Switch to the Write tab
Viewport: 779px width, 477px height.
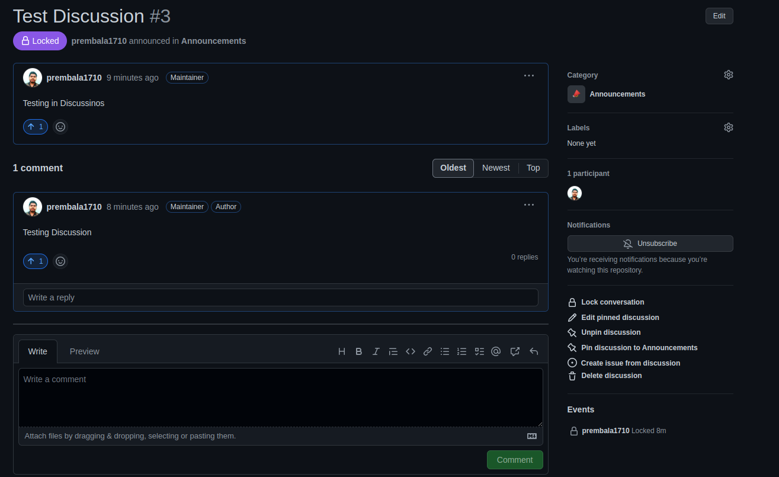pyautogui.click(x=38, y=351)
